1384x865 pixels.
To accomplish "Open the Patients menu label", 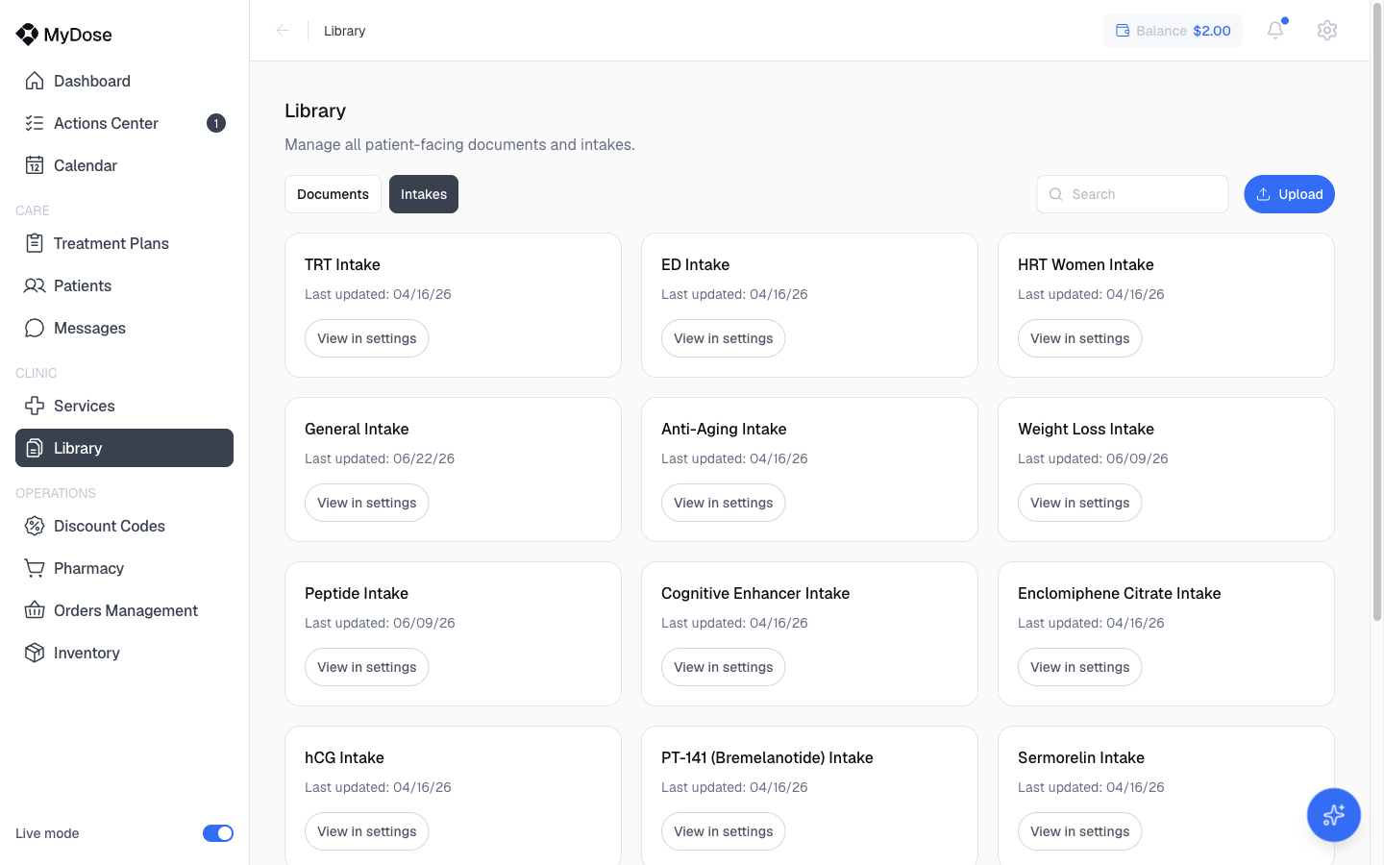I will point(83,285).
